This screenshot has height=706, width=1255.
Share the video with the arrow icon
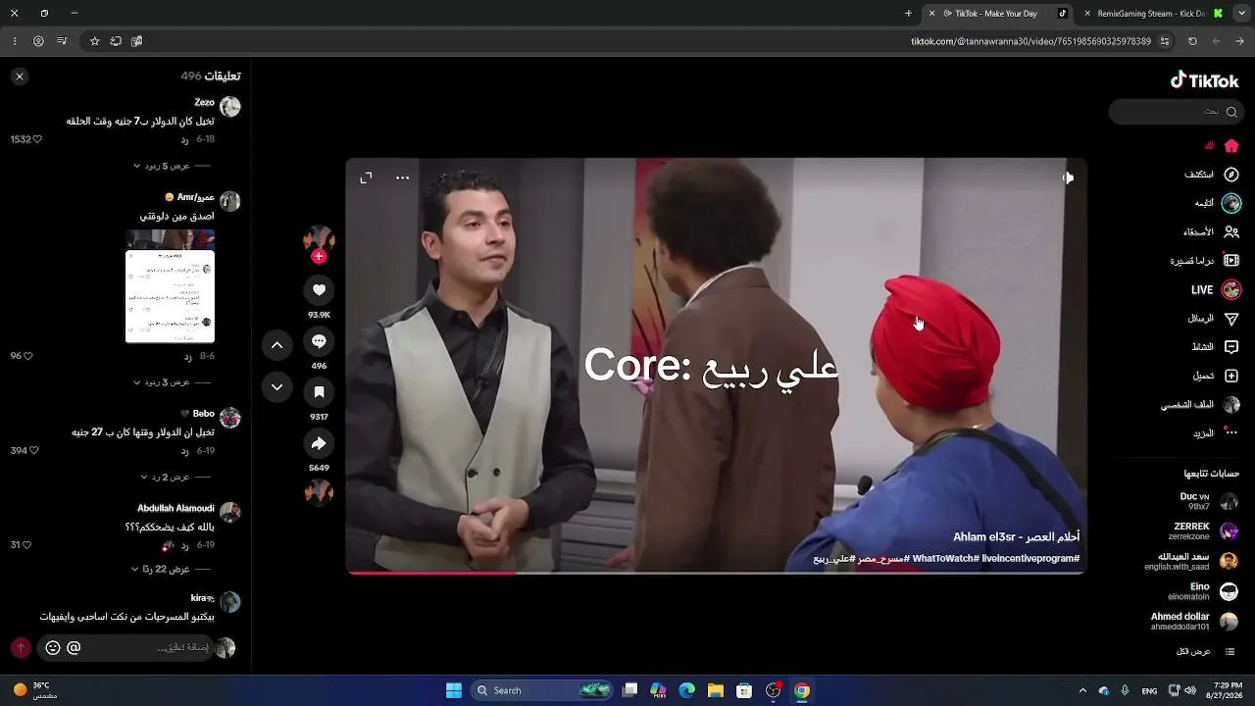pyautogui.click(x=319, y=443)
